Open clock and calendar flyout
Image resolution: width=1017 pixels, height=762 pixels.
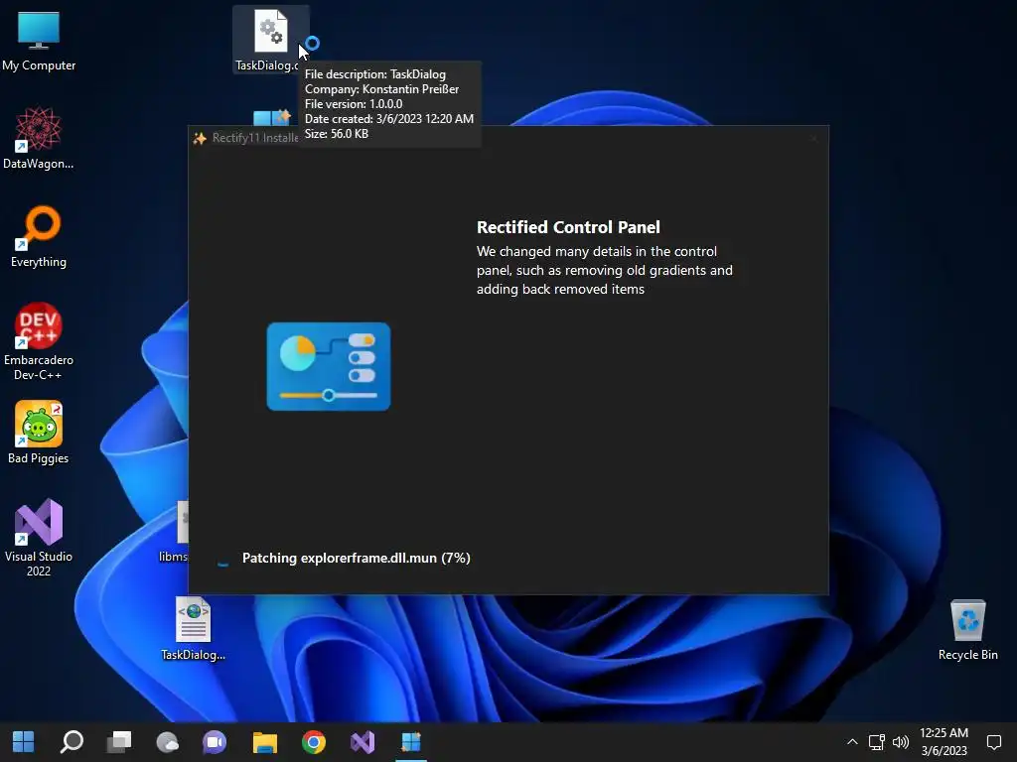[x=944, y=742]
